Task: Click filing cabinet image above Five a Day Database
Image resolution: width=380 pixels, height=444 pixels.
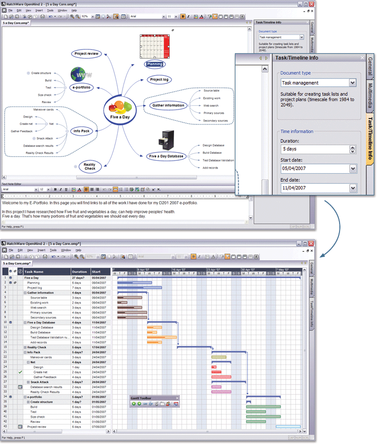Action: pos(167,140)
